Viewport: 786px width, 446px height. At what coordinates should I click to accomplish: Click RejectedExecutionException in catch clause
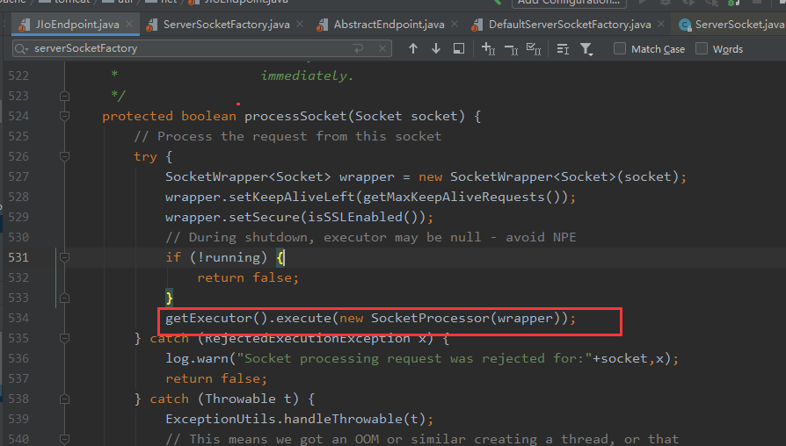coord(308,338)
